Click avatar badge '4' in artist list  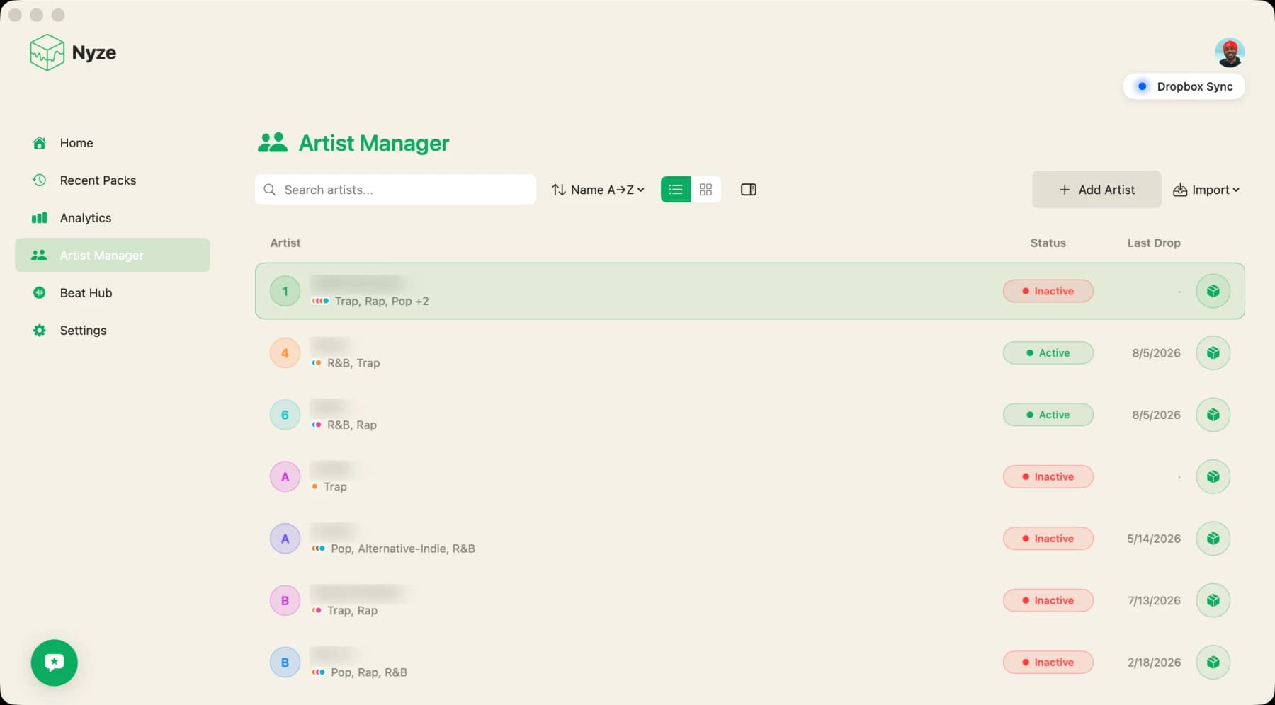(285, 353)
